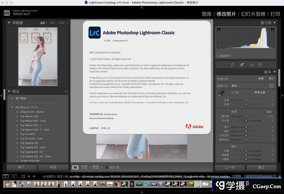Open the profile browser grid icon
284x194 pixels.
271,85
